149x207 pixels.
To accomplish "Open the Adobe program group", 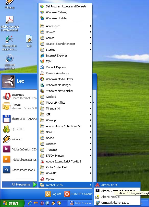I will pos(65,138).
